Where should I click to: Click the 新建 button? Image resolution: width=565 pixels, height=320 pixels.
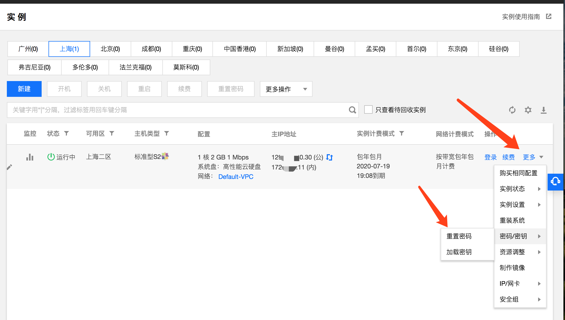(24, 89)
